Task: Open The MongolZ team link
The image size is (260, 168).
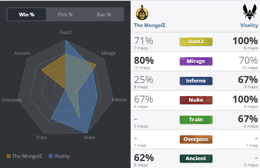Action: [x=149, y=25]
